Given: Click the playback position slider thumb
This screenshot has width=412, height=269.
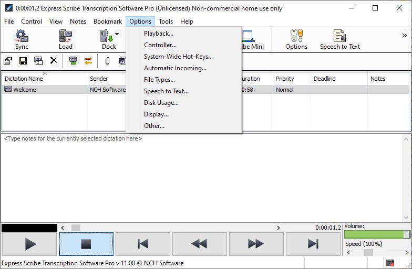Looking at the screenshot, I should 76,228.
